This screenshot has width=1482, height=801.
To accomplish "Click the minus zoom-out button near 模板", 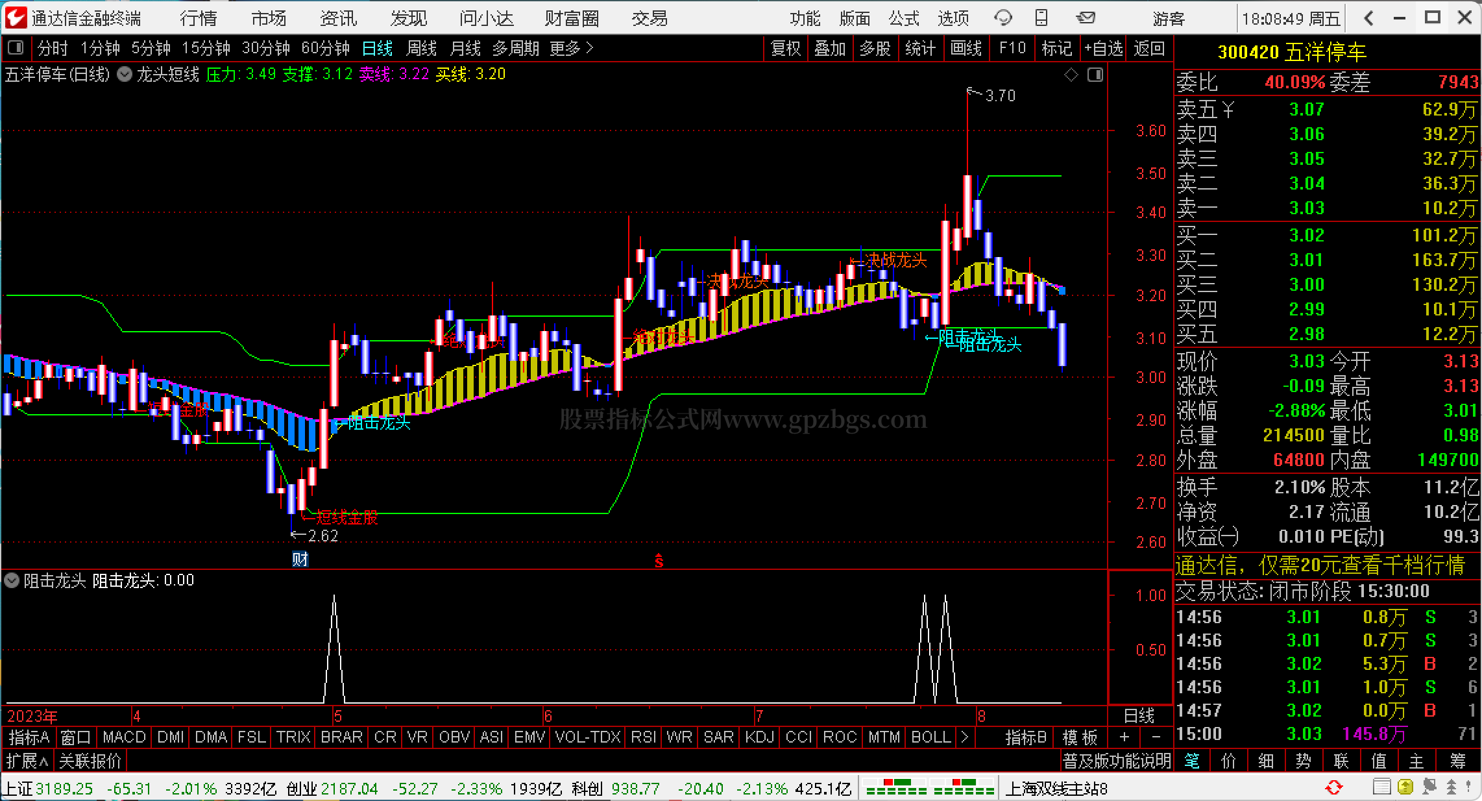I will [x=1156, y=737].
